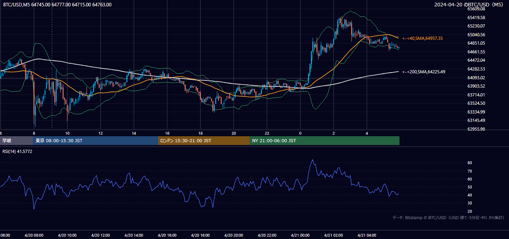This screenshot has height=239, width=509.
Task: Click price axis value 64282.53
Action: pyautogui.click(x=476, y=69)
